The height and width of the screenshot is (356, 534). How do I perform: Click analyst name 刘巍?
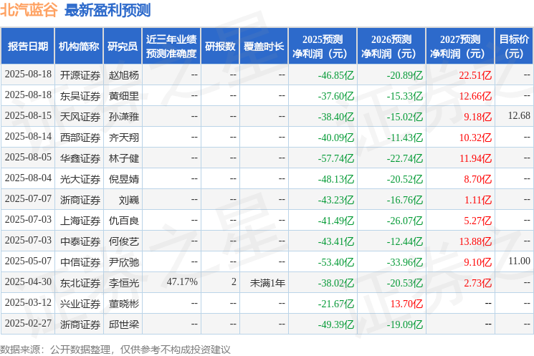(129, 200)
